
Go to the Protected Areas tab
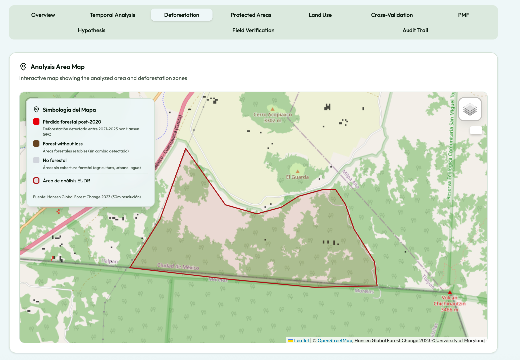click(251, 15)
